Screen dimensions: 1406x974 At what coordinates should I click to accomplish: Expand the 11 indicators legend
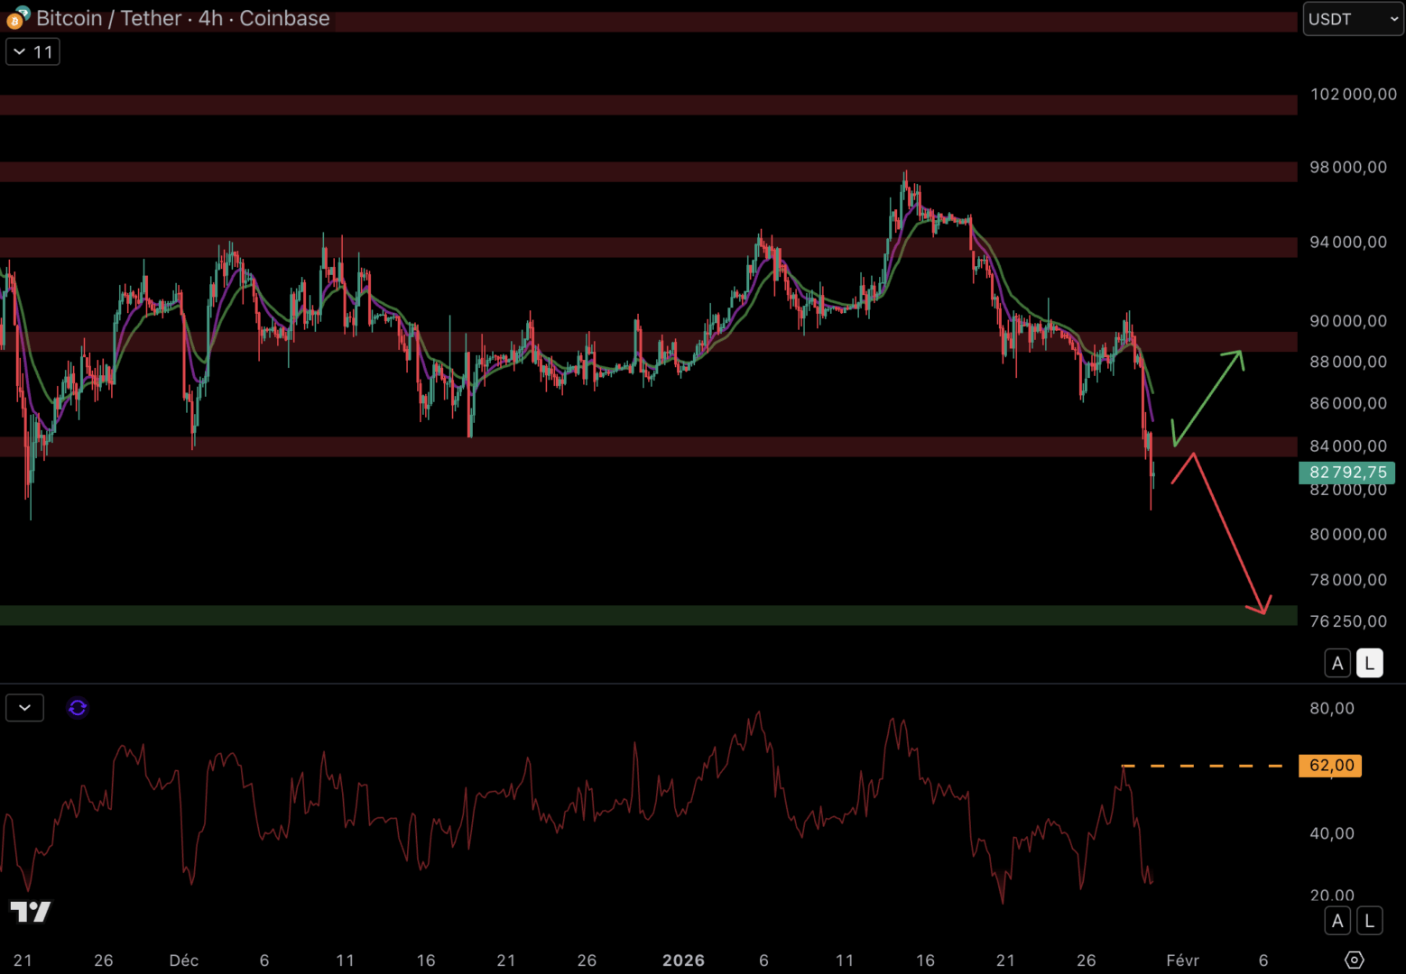pos(32,52)
